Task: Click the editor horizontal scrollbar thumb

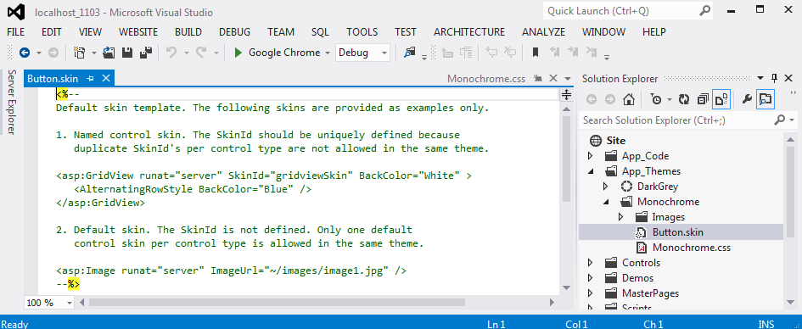Action: pyautogui.click(x=277, y=303)
